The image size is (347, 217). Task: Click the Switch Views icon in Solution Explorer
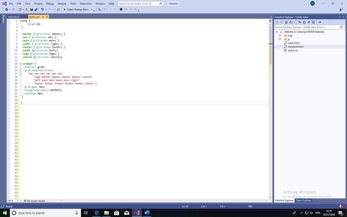pyautogui.click(x=291, y=22)
